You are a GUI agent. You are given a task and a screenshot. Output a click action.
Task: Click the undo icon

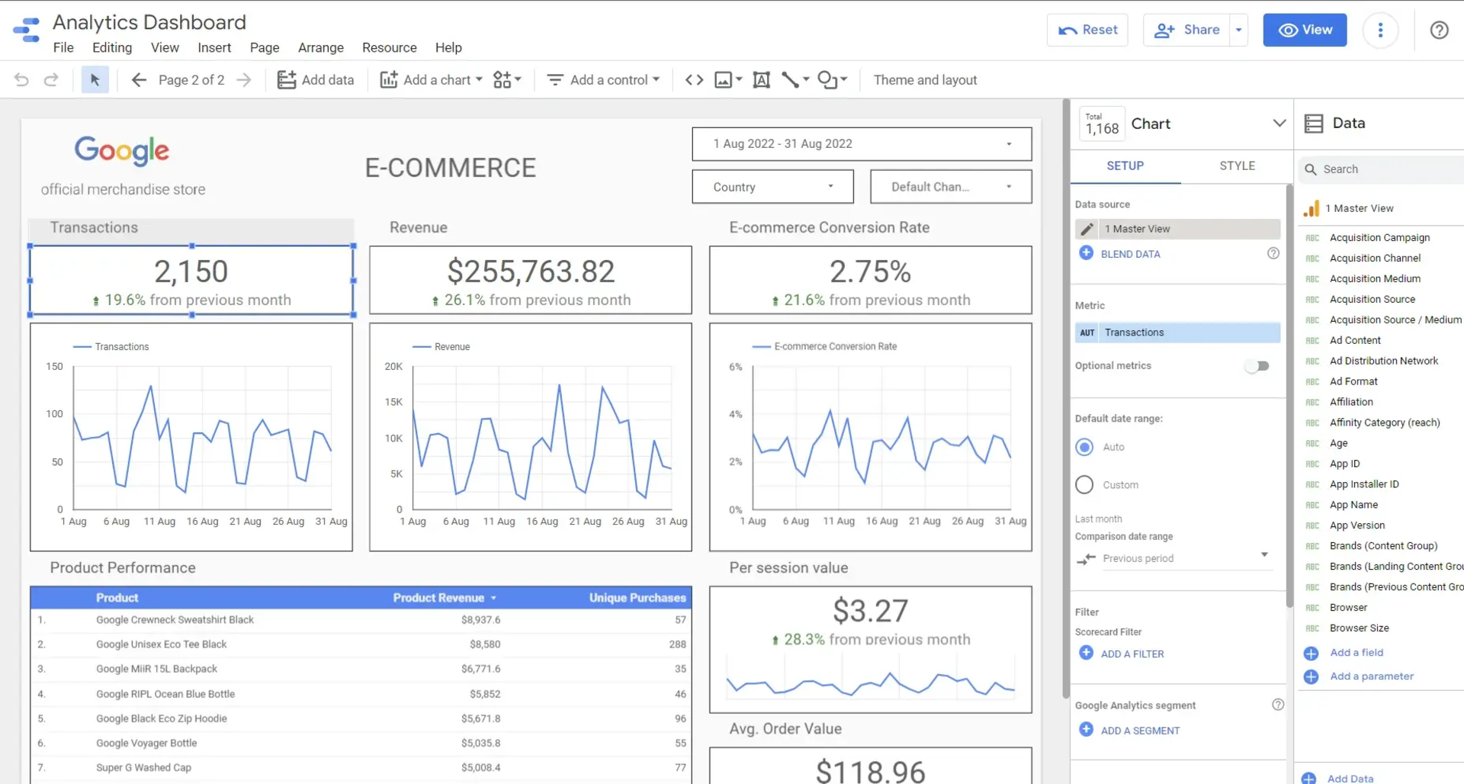click(21, 79)
